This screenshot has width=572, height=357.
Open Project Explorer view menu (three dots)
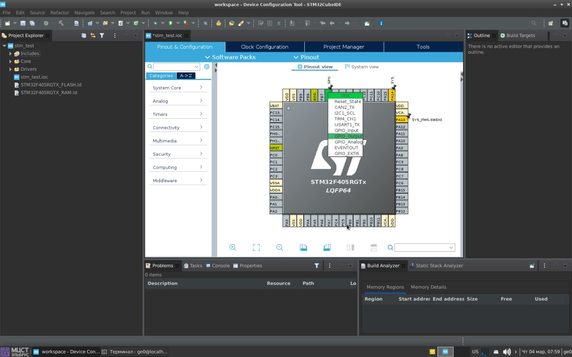[x=115, y=35]
